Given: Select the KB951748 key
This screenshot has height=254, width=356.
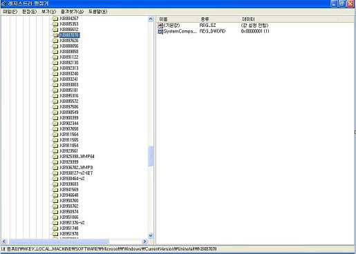Looking at the screenshot, I should (69, 228).
